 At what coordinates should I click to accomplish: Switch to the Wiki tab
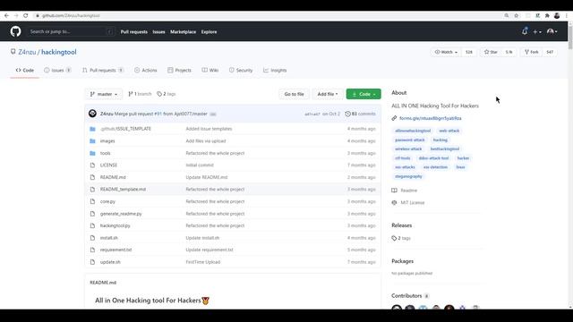coord(210,70)
